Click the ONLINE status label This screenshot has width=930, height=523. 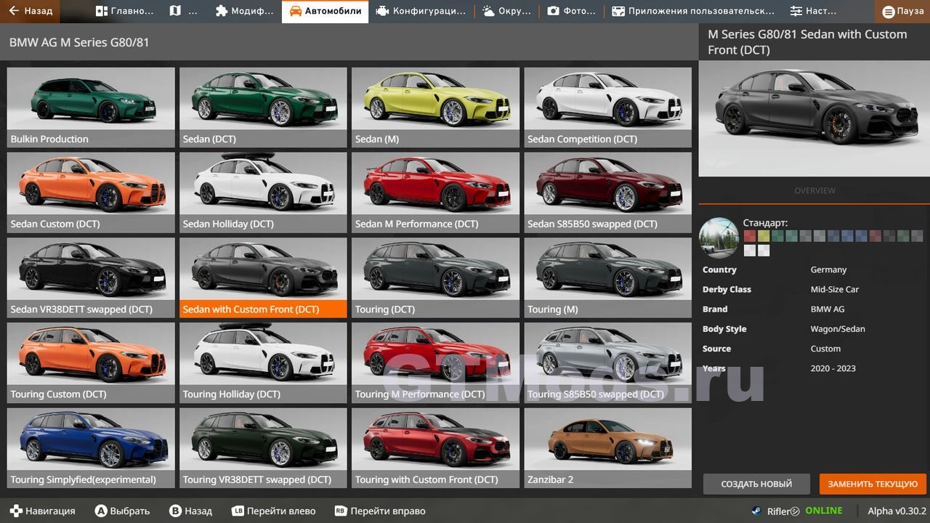point(823,511)
